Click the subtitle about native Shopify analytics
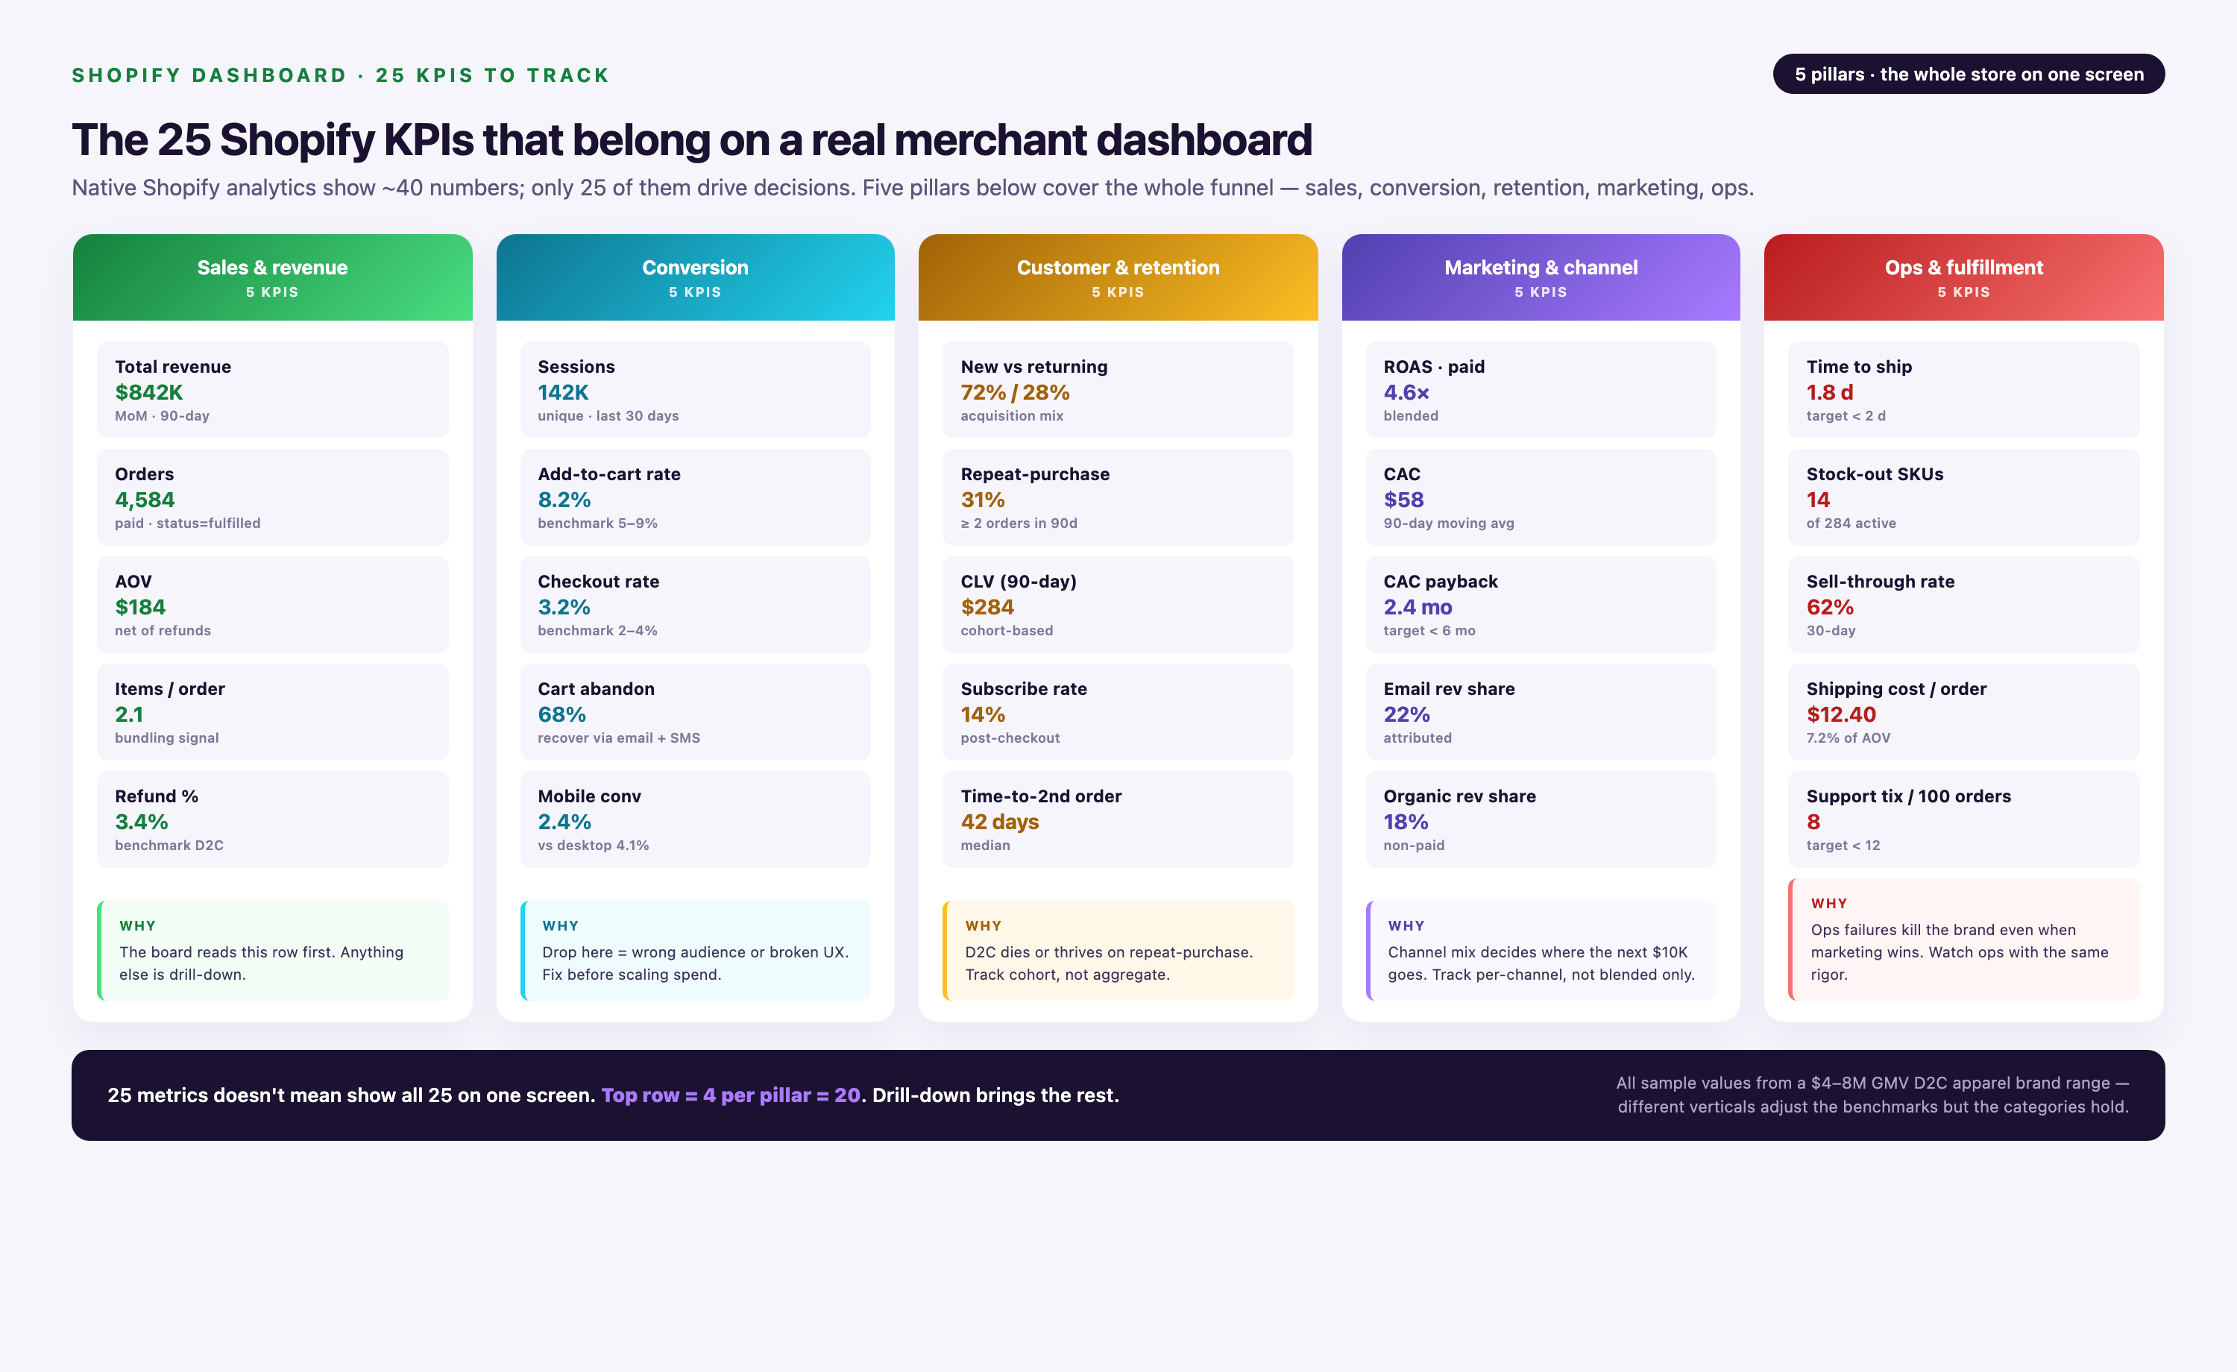 pos(913,188)
